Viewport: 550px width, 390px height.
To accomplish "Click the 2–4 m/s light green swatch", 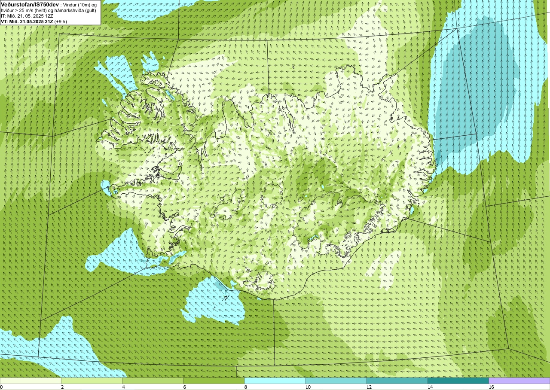I will click(x=92, y=381).
